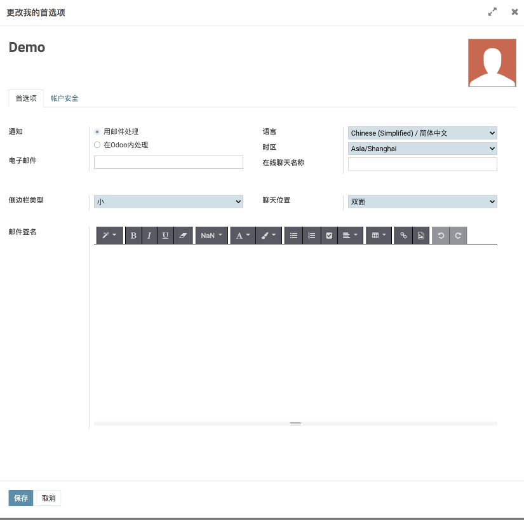Image resolution: width=524 pixels, height=520 pixels.
Task: Select the 在Odoo内处理 radio option
Action: click(97, 145)
